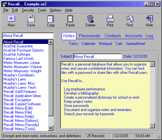Switch to the Passwords tab

coord(89,36)
